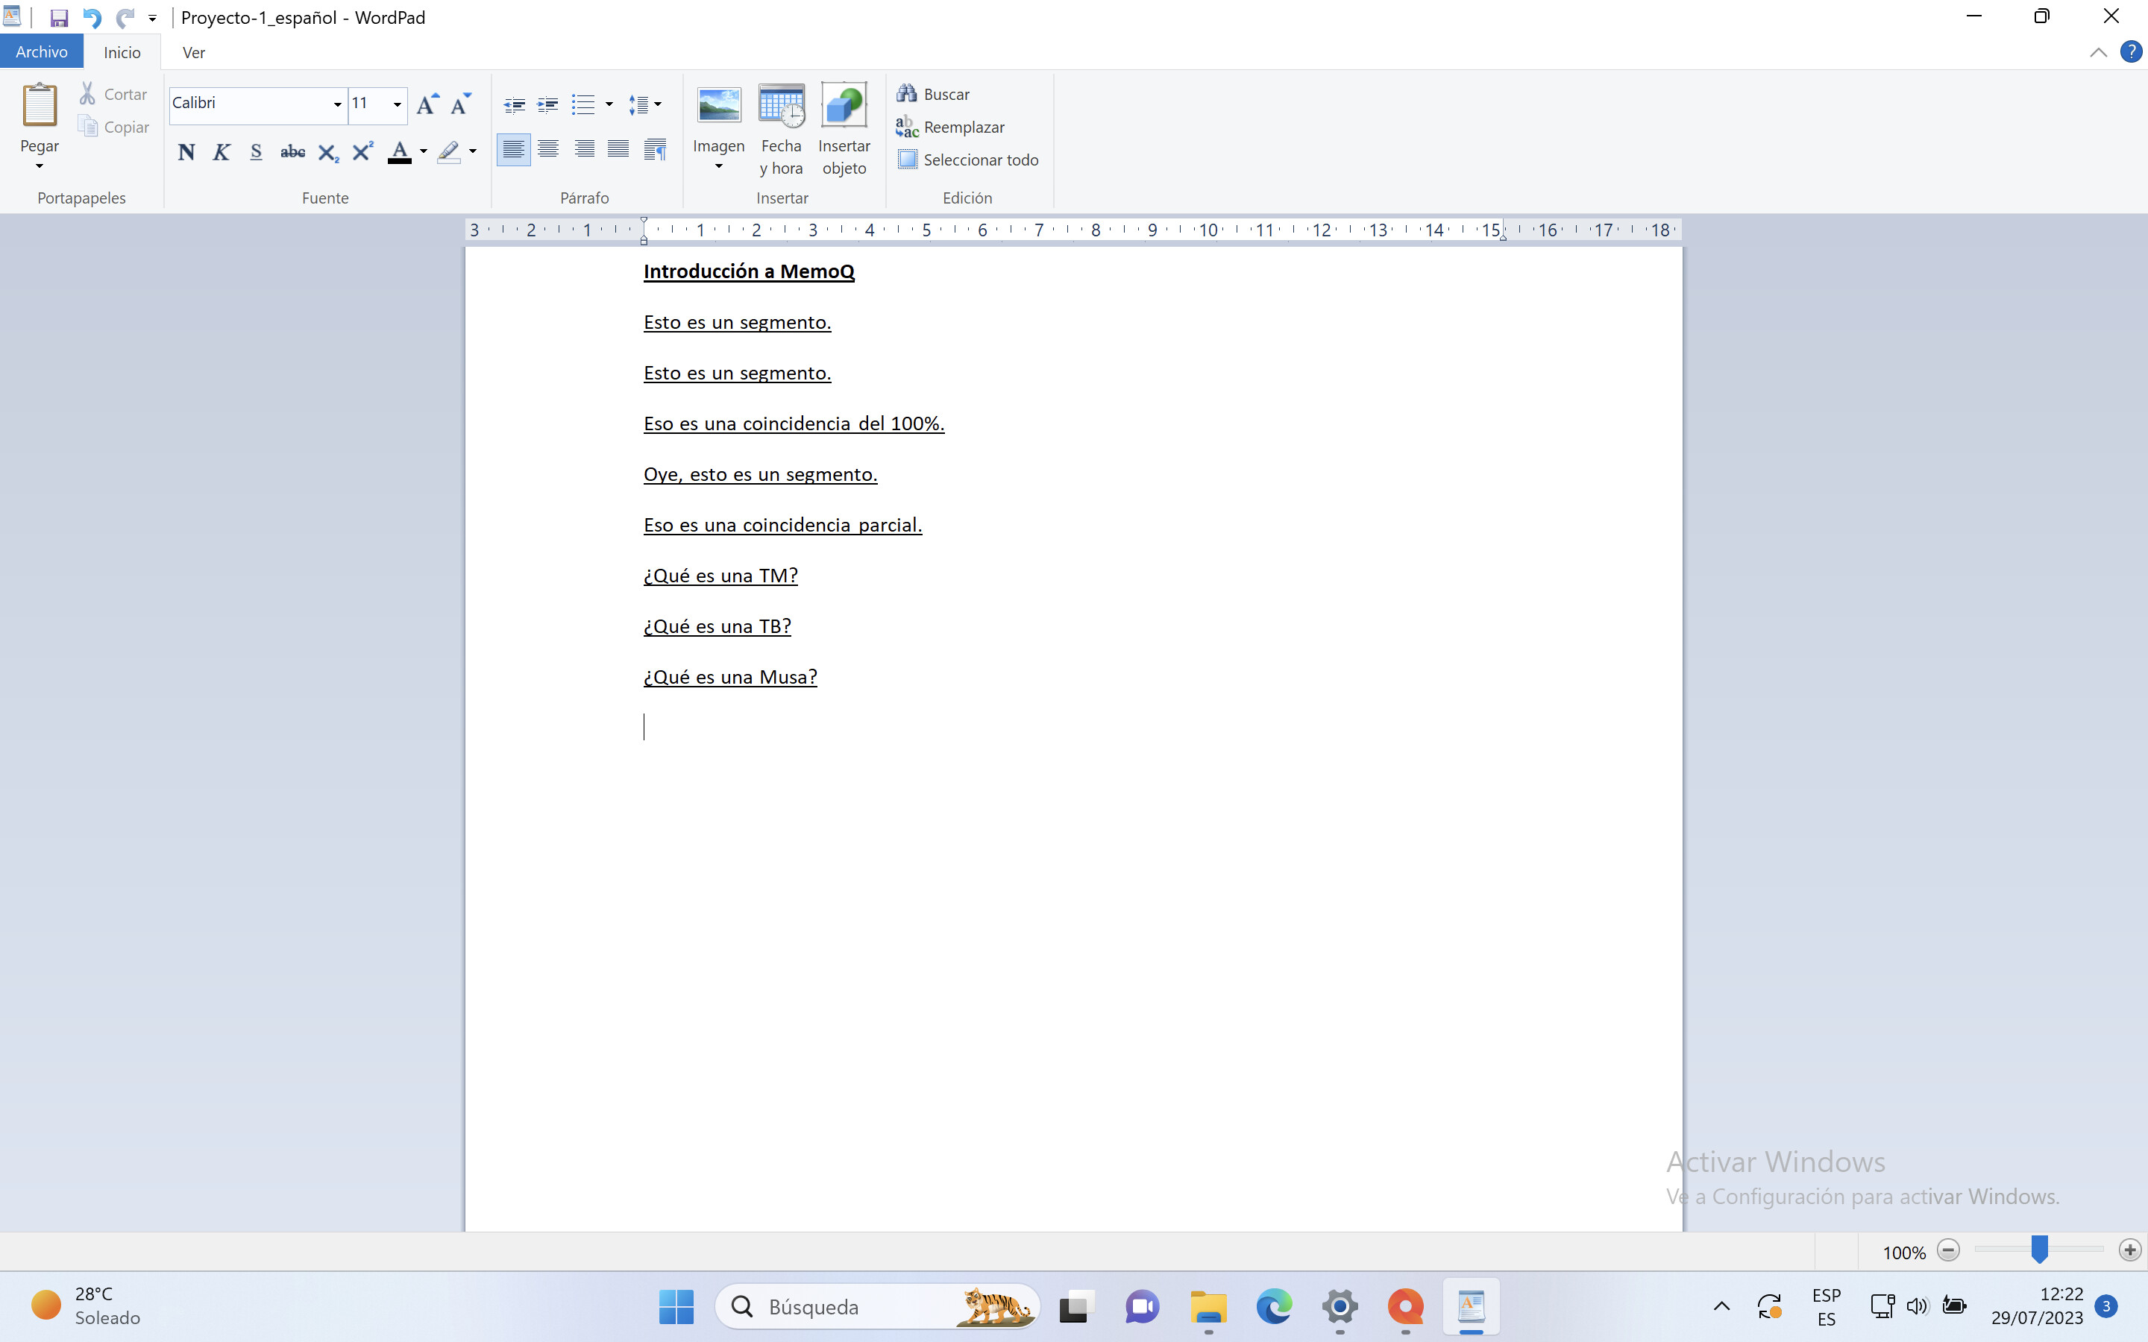Click the Shrink font icon
Image resolution: width=2148 pixels, height=1342 pixels.
(459, 104)
